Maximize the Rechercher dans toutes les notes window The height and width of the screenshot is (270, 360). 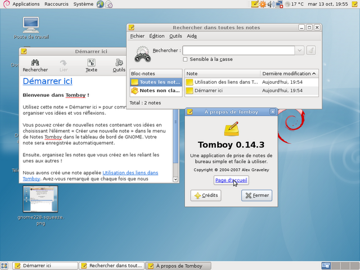[x=309, y=28]
